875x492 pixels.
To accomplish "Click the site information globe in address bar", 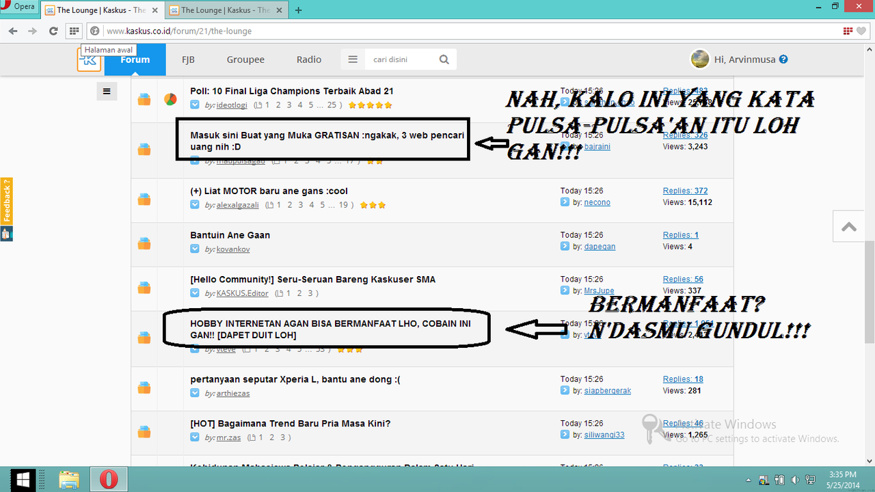I will (95, 31).
